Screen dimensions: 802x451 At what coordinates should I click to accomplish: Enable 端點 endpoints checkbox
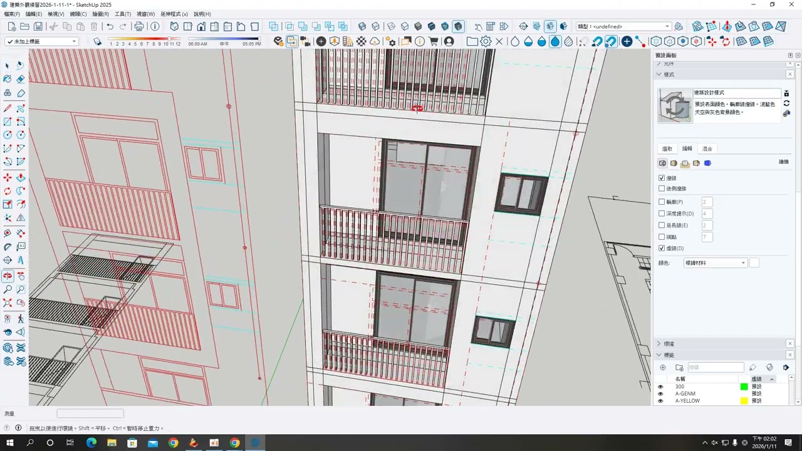pos(662,237)
